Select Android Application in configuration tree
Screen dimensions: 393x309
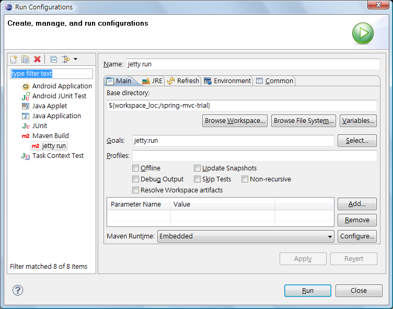click(62, 86)
